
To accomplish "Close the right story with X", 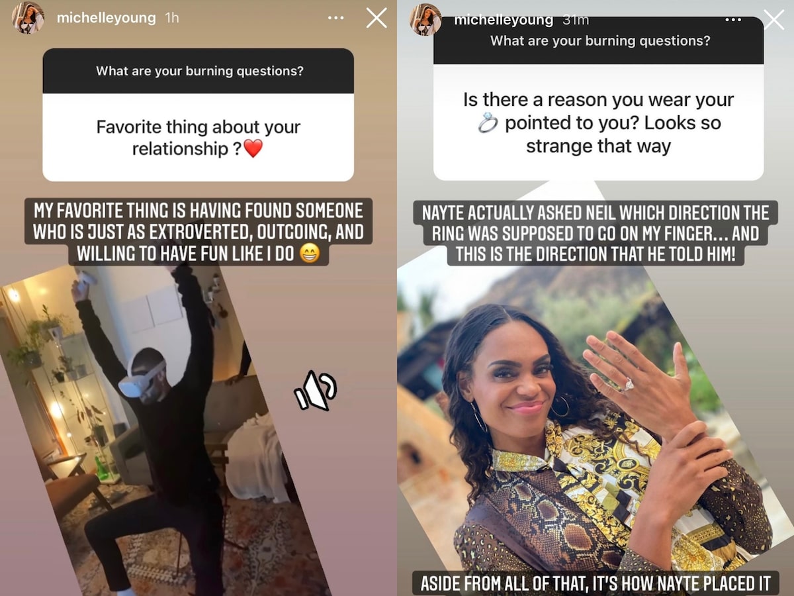I will click(773, 19).
